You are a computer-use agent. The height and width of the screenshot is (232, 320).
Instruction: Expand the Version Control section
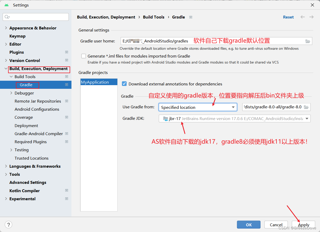(6, 60)
